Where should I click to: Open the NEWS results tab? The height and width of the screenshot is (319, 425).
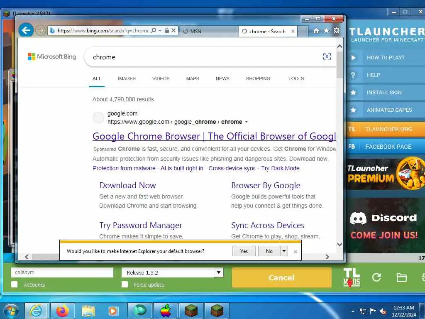pyautogui.click(x=222, y=79)
